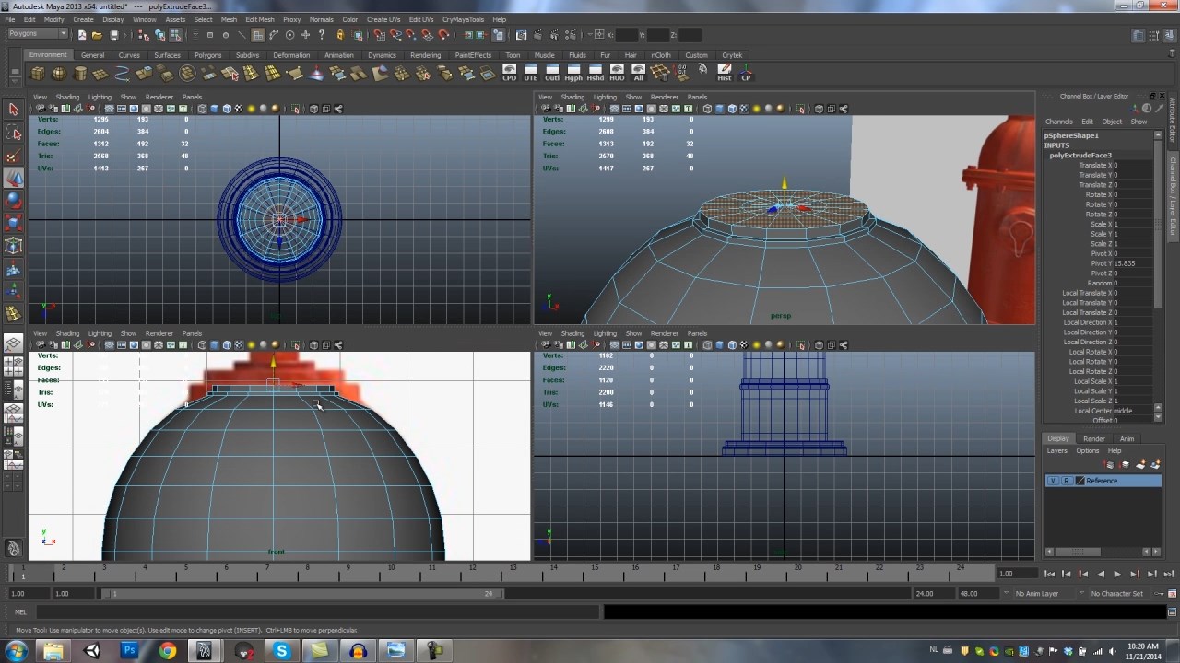This screenshot has height=663, width=1180.
Task: Click the Save scene icon
Action: coord(113,35)
